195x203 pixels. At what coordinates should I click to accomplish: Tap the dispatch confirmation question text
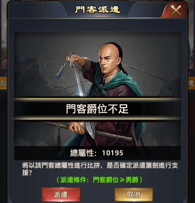click(x=100, y=169)
